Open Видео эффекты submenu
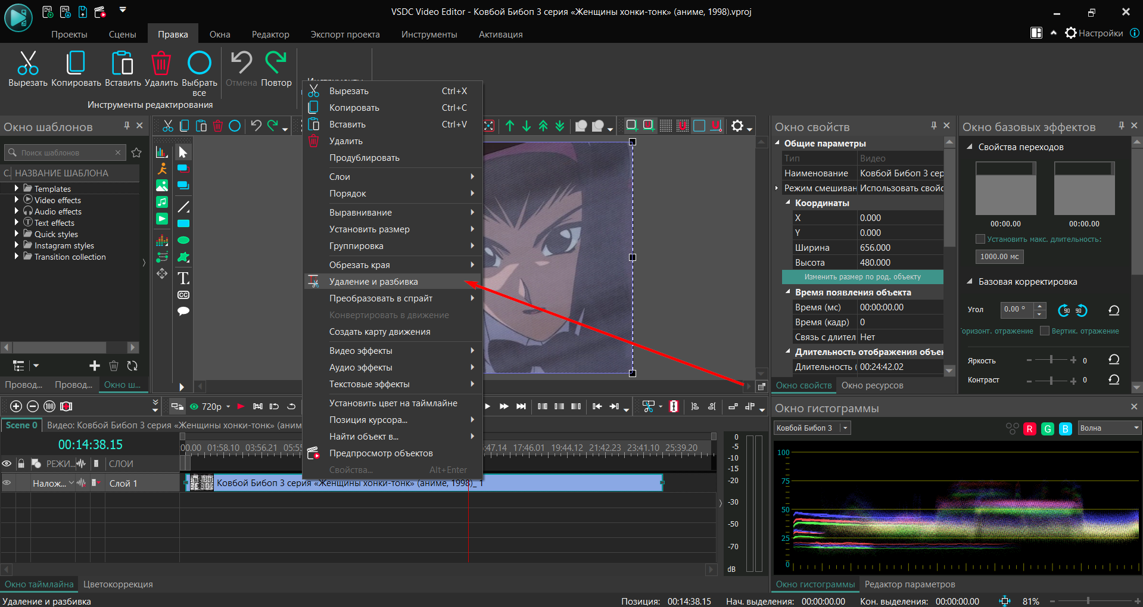The image size is (1143, 607). (x=393, y=351)
